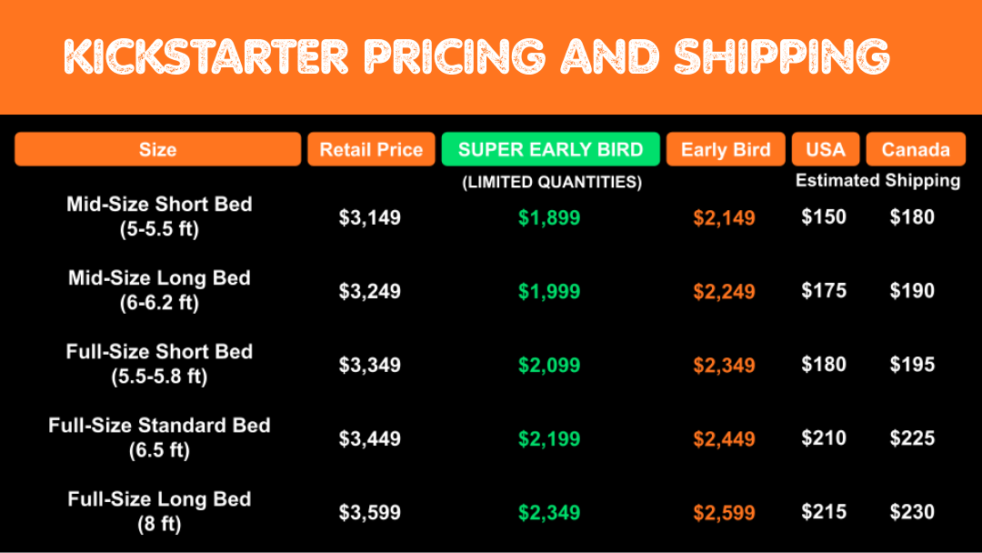Viewport: 982px width, 553px height.
Task: Select the Mid-Size Short Bed row label
Action: [x=159, y=216]
